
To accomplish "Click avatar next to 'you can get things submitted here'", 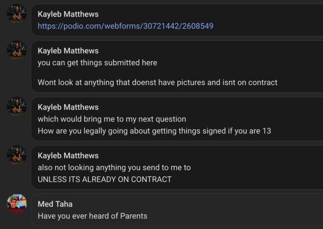I will (17, 50).
